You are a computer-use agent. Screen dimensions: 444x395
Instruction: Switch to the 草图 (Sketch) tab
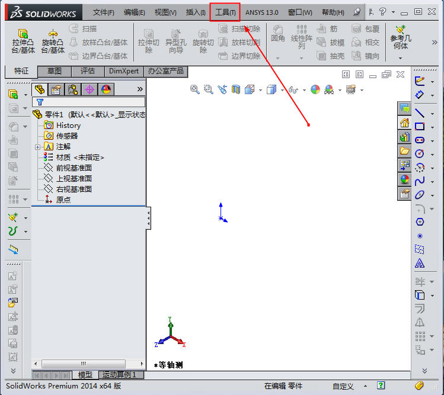pyautogui.click(x=55, y=71)
